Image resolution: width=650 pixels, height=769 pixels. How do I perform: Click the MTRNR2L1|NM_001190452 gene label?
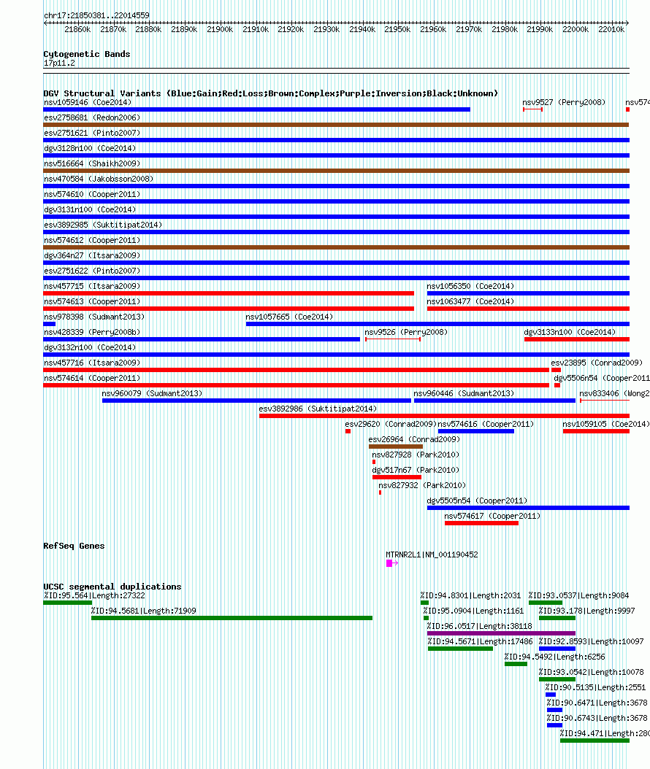432,554
